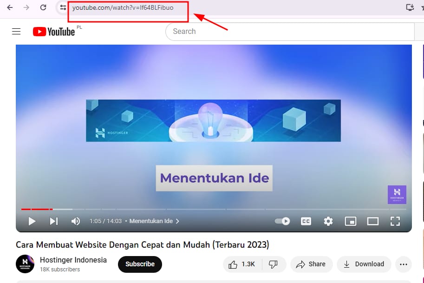Image resolution: width=424 pixels, height=283 pixels.
Task: Enable miniplayer mode
Action: (x=351, y=221)
